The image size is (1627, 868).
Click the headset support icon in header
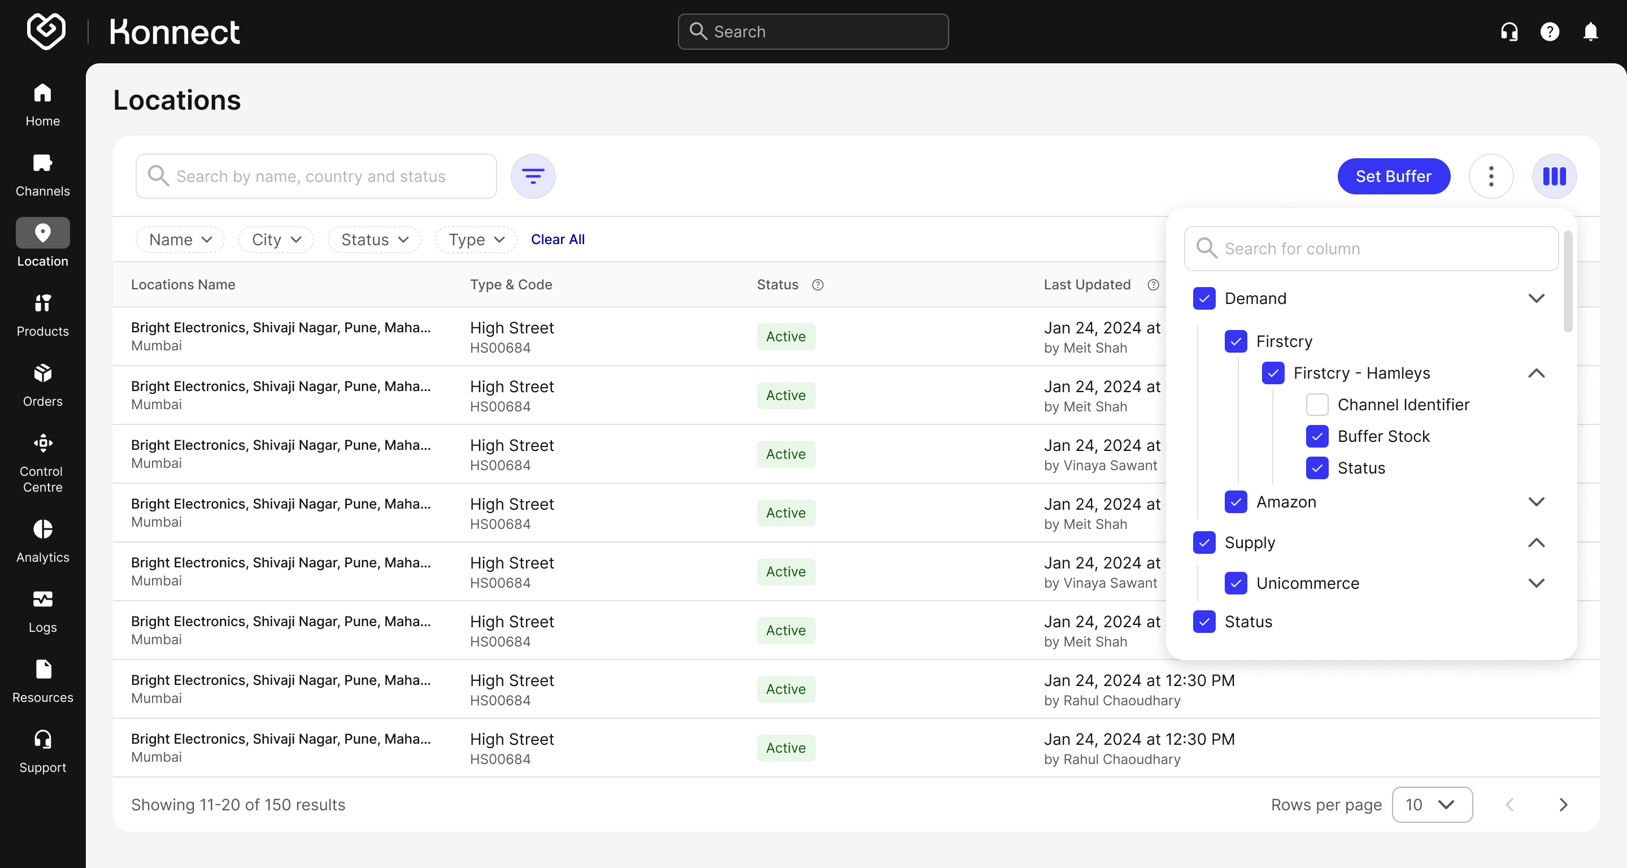1509,32
